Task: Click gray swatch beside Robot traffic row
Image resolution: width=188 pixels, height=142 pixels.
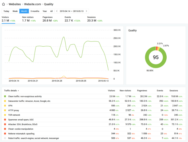Action: click(5, 138)
